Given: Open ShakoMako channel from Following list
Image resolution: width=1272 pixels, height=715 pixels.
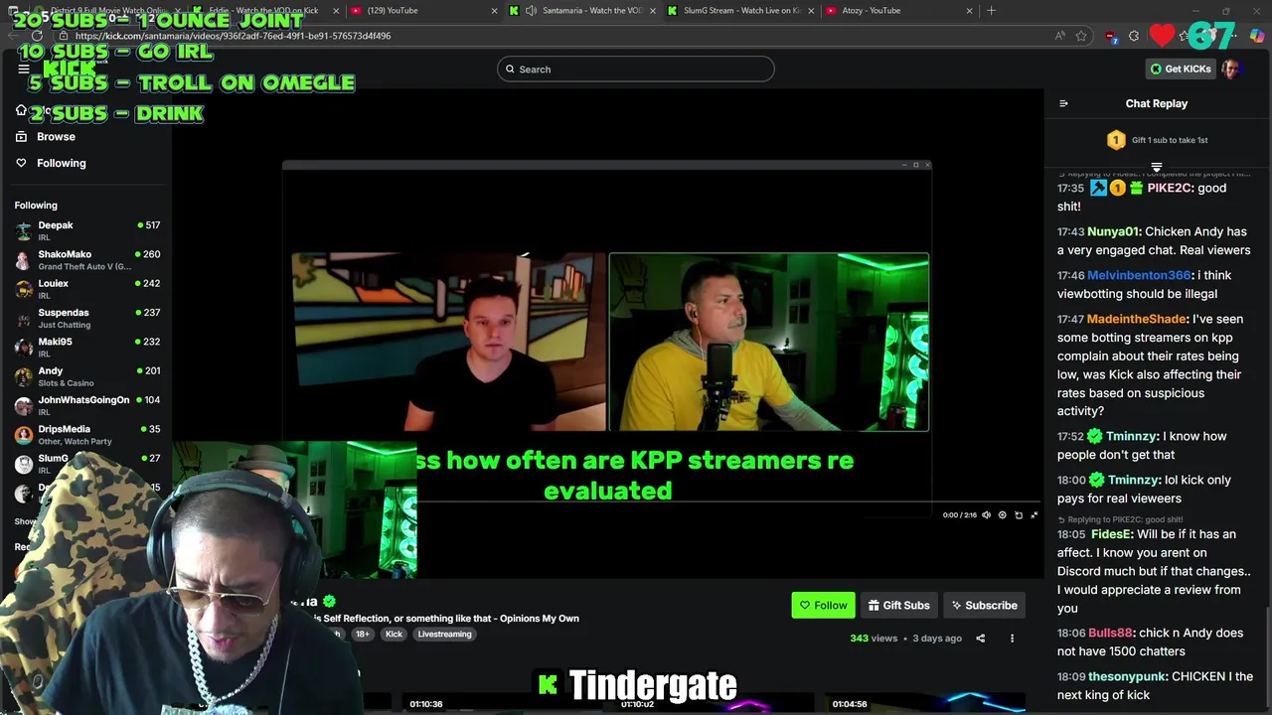Looking at the screenshot, I should (87, 259).
